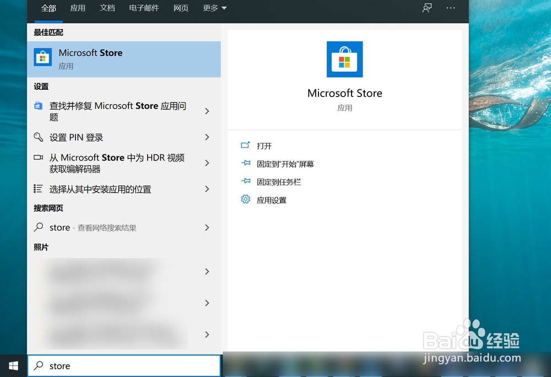The image size is (551, 377).
Task: Click the pin icon beside 固定到任务栏
Action: [246, 181]
